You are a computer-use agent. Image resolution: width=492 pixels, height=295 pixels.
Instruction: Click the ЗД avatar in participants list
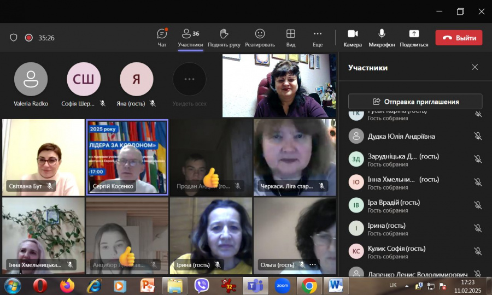(356, 159)
